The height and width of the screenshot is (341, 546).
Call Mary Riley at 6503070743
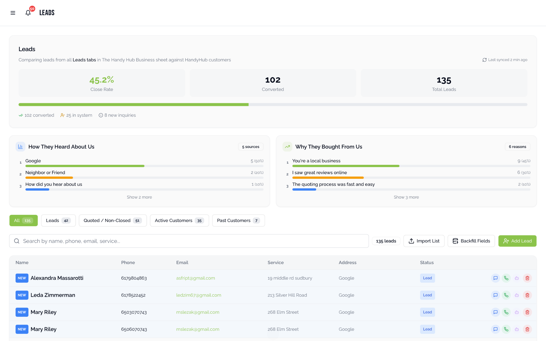(506, 312)
